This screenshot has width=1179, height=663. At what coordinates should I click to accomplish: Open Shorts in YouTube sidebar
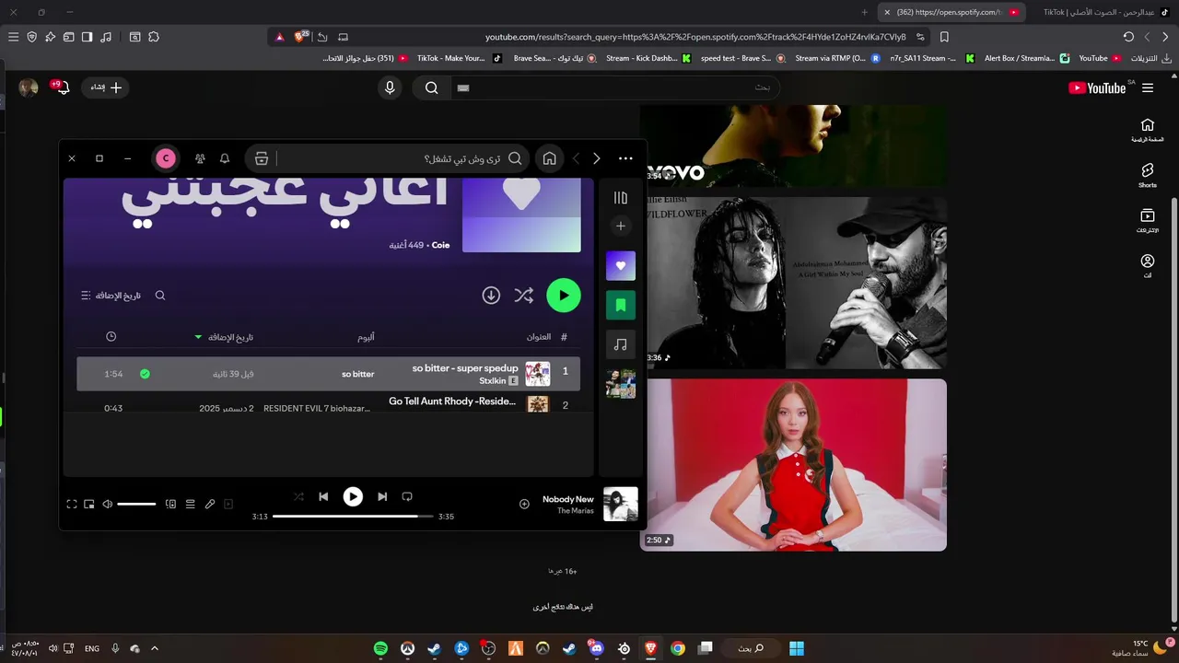[1148, 176]
